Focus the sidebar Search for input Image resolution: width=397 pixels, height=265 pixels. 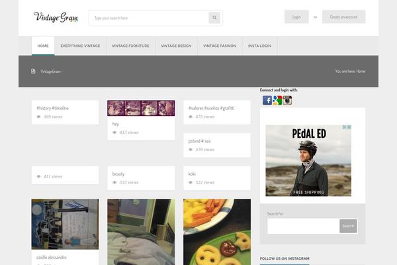pos(303,226)
